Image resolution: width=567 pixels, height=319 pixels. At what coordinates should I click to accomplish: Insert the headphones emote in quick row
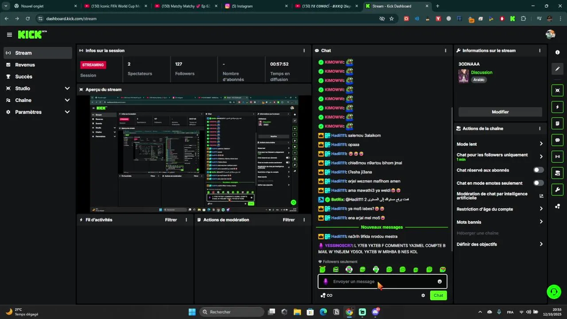tap(376, 269)
